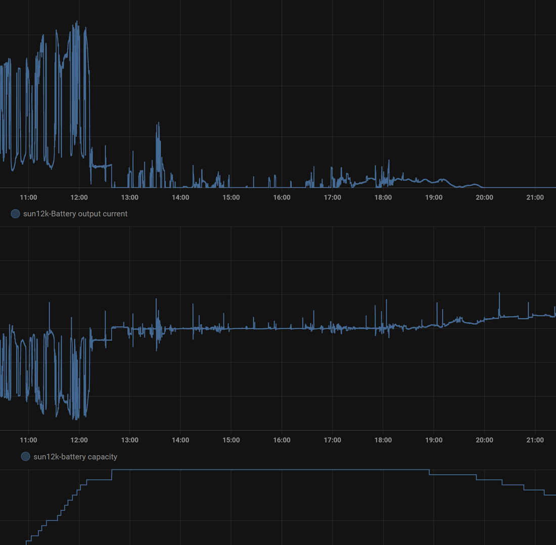Click the first step down near 19:00 in the bottom chart
This screenshot has width=556, height=545.
[x=429, y=472]
